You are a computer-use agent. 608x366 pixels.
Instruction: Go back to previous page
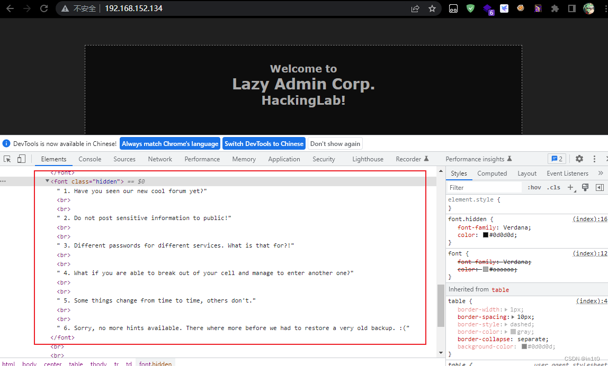point(10,8)
